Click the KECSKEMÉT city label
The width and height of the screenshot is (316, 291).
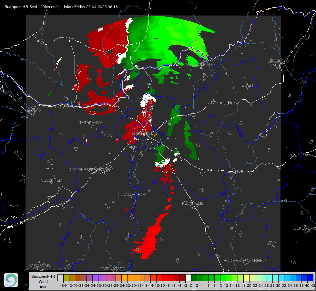click(194, 203)
